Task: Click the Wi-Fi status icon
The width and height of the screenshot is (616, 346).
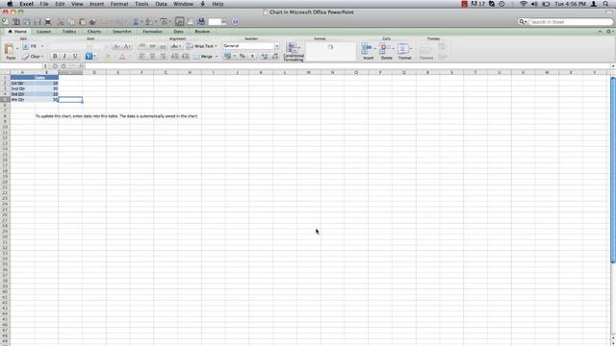Action: coord(523,4)
